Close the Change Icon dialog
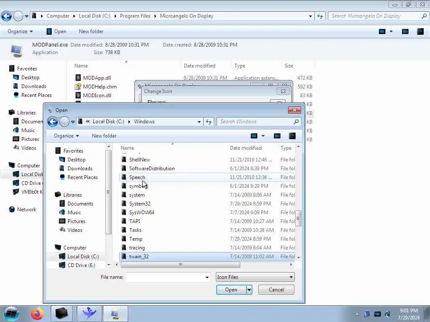430x322 pixels. tap(283, 91)
